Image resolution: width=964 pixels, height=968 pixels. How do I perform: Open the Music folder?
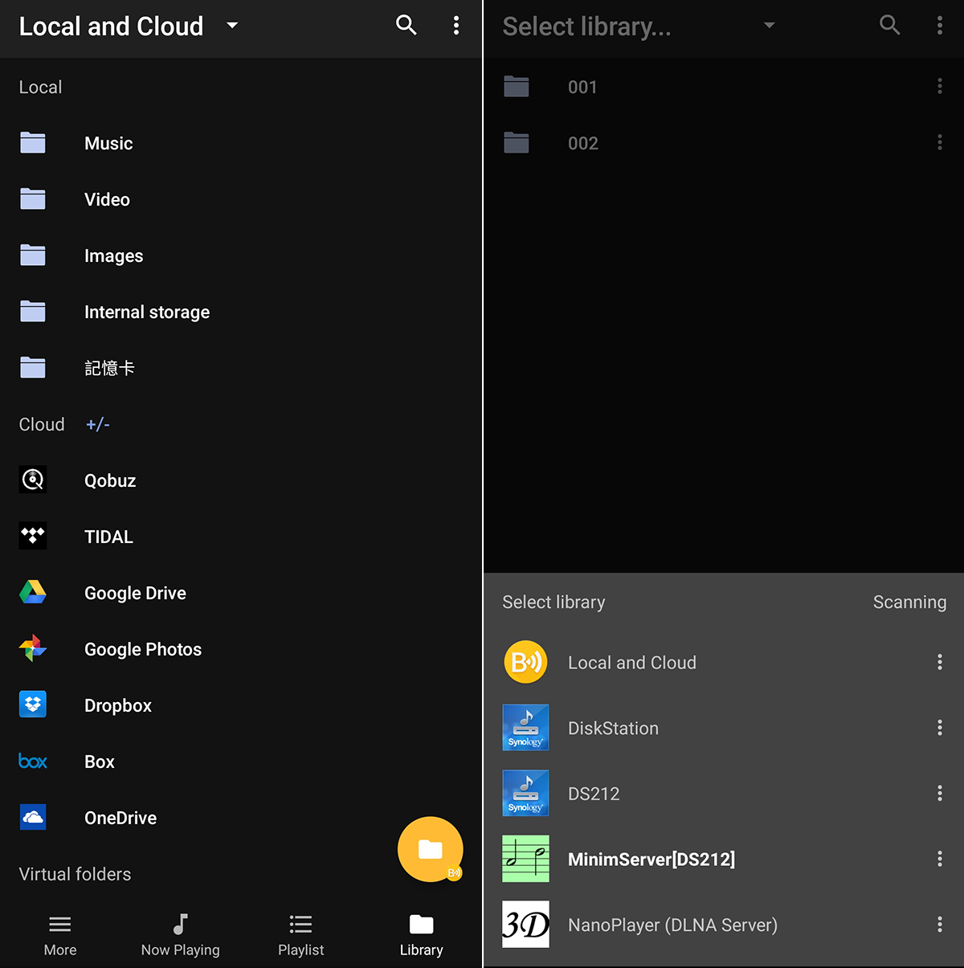coord(241,143)
